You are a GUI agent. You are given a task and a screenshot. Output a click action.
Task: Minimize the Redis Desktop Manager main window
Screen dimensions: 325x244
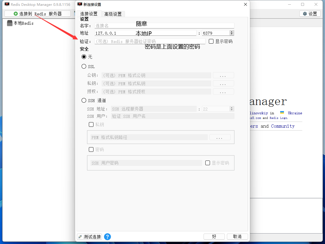click(289, 4)
